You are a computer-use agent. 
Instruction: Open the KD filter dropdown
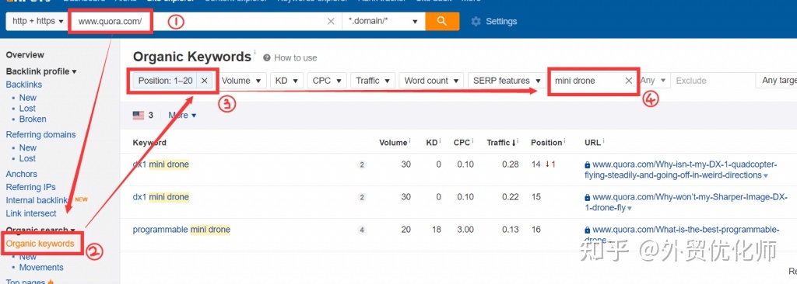click(x=286, y=81)
